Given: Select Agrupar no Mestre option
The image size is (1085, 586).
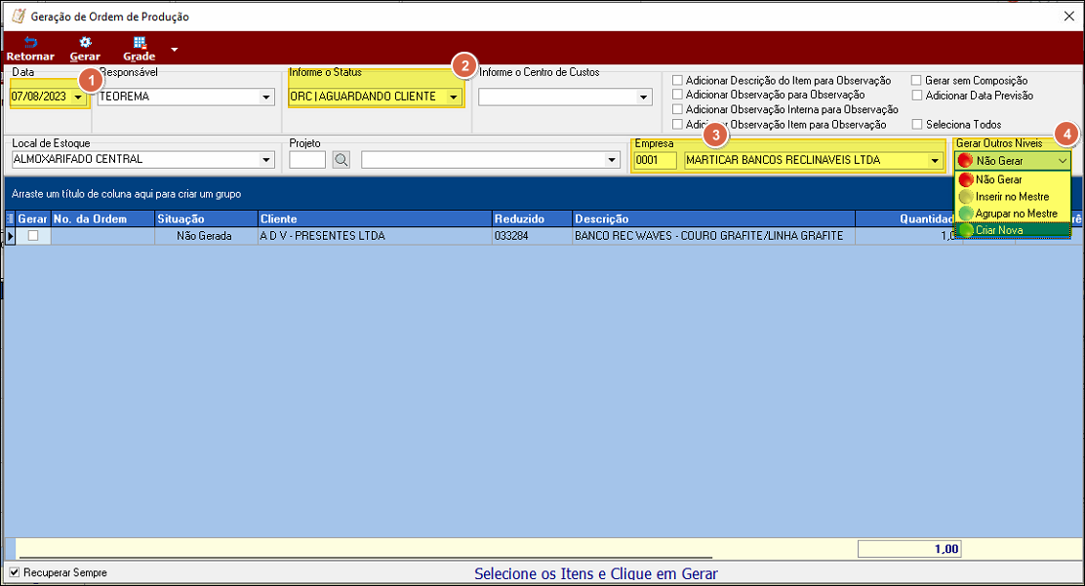Looking at the screenshot, I should (1013, 214).
